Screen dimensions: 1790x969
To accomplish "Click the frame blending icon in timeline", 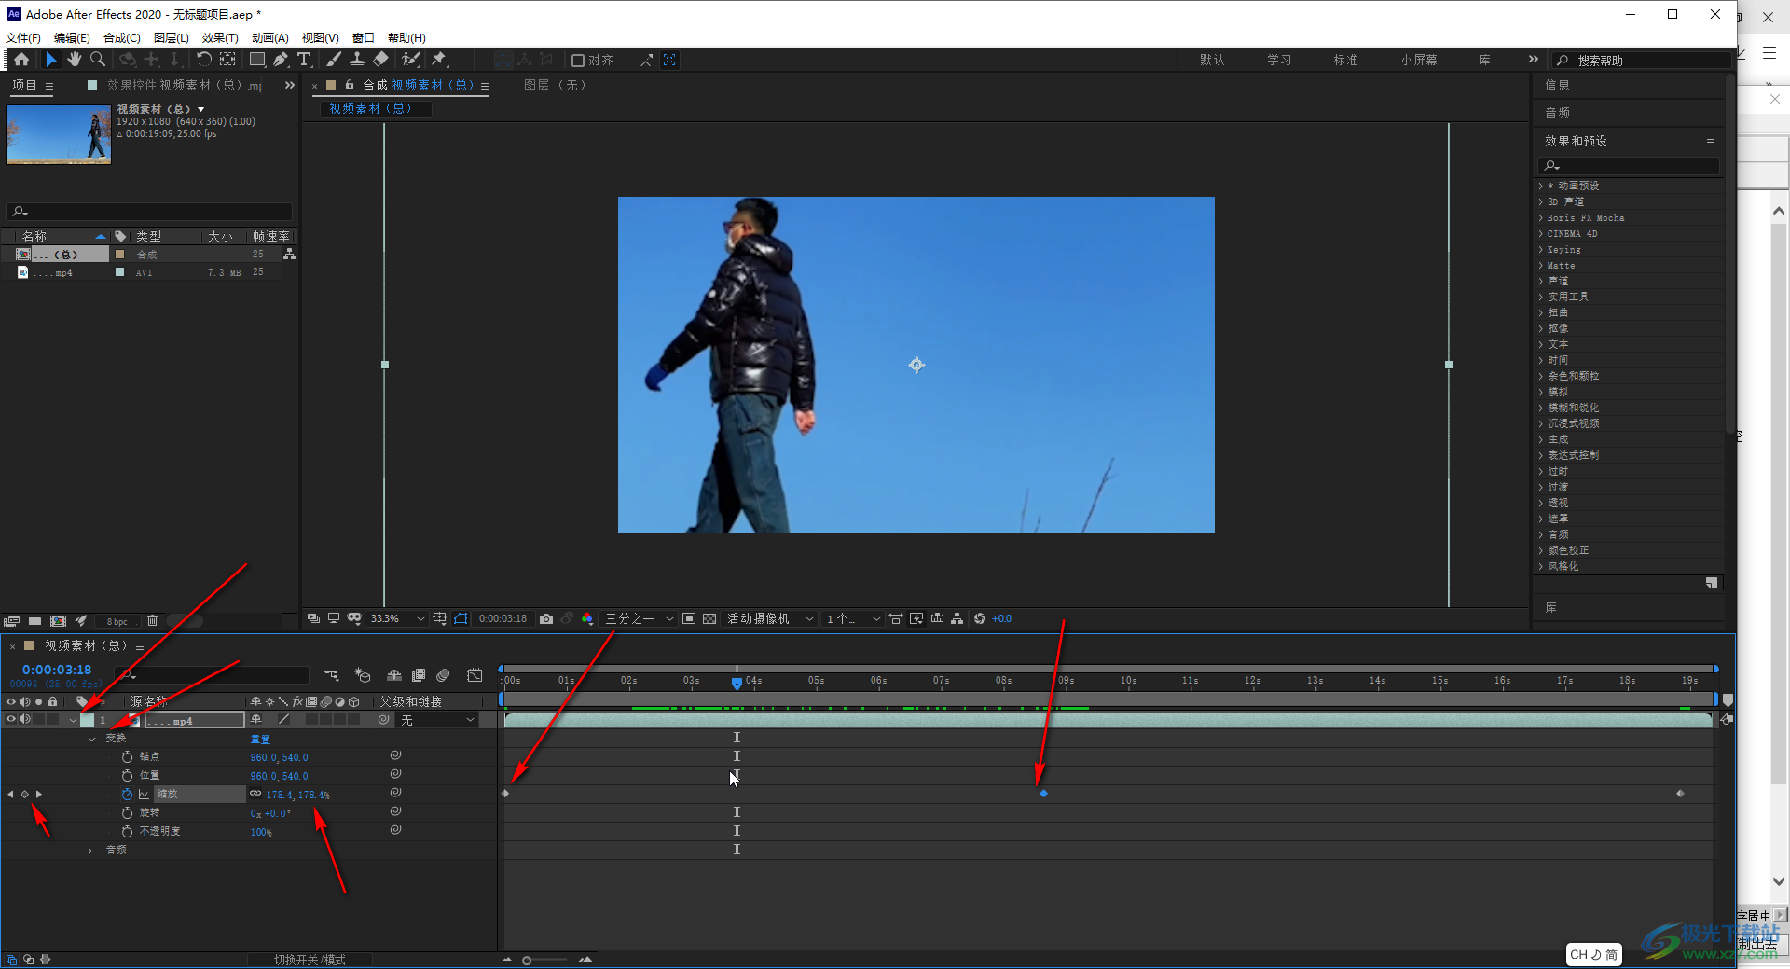I will click(419, 675).
